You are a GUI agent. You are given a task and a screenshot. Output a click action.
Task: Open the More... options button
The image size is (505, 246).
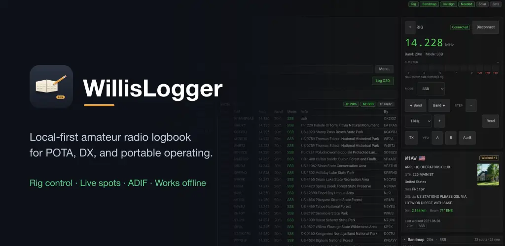[384, 69]
